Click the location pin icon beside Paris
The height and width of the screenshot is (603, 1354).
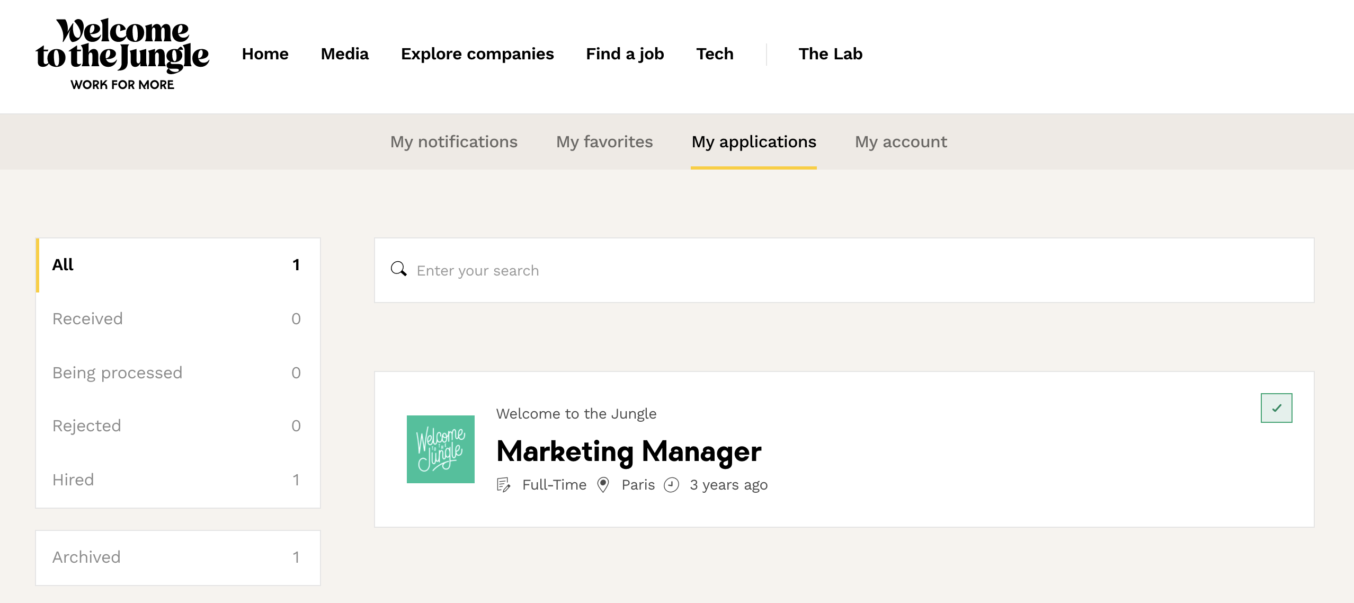pos(603,485)
